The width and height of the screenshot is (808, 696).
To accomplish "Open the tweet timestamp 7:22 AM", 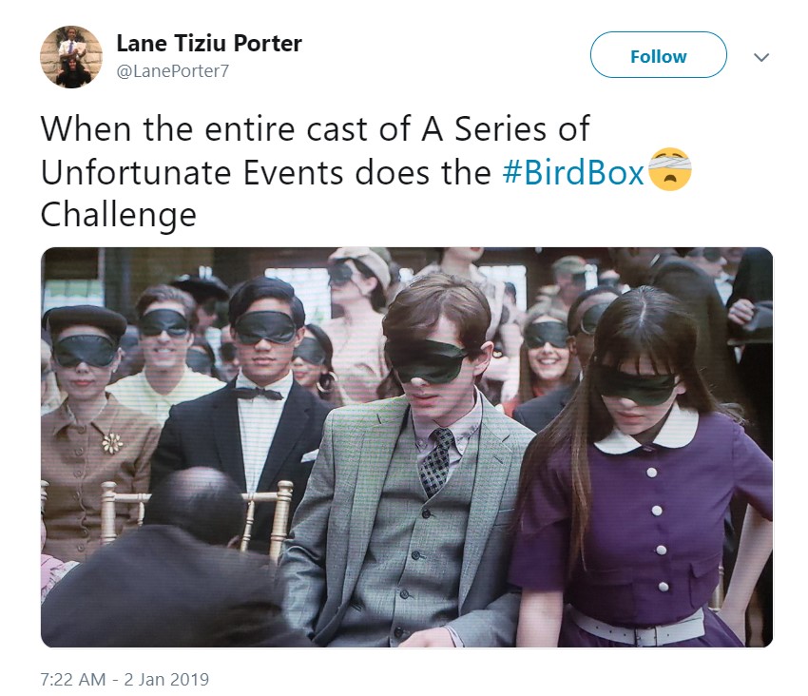I will pos(72,679).
